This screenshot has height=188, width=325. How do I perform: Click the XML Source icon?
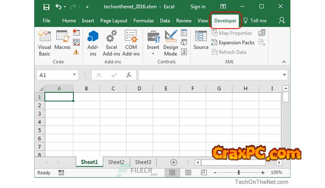click(201, 42)
